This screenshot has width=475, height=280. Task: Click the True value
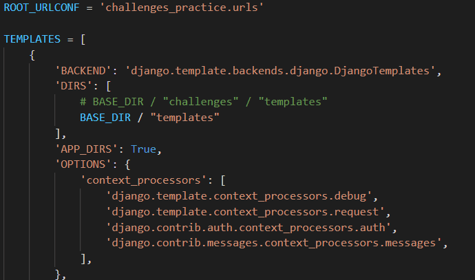(x=144, y=149)
